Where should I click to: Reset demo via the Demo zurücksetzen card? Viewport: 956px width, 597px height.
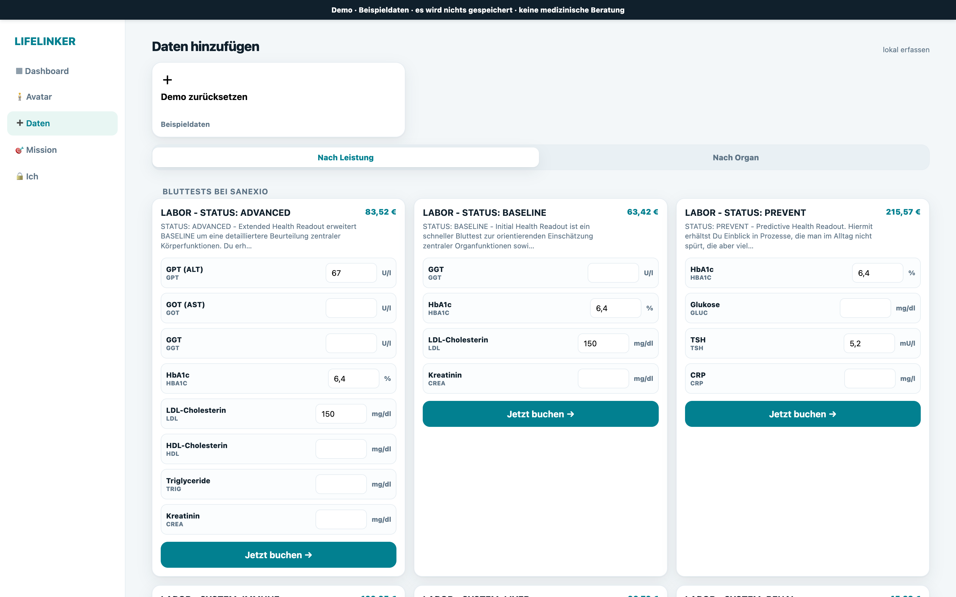278,100
